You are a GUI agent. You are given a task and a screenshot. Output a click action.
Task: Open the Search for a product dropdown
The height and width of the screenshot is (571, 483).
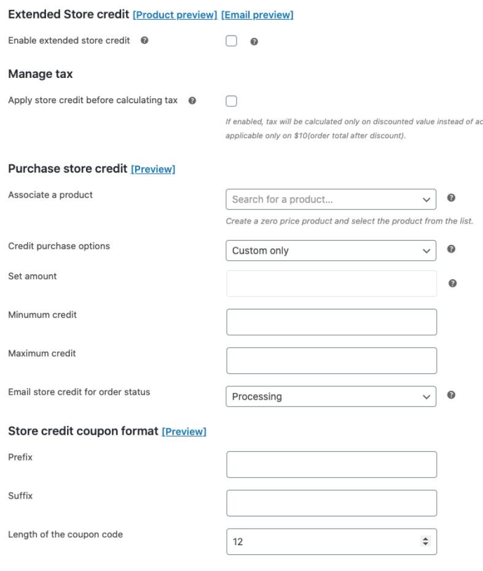pyautogui.click(x=331, y=200)
